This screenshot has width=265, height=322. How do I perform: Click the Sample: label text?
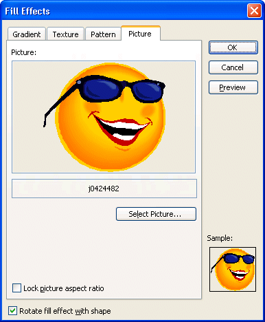pos(220,238)
